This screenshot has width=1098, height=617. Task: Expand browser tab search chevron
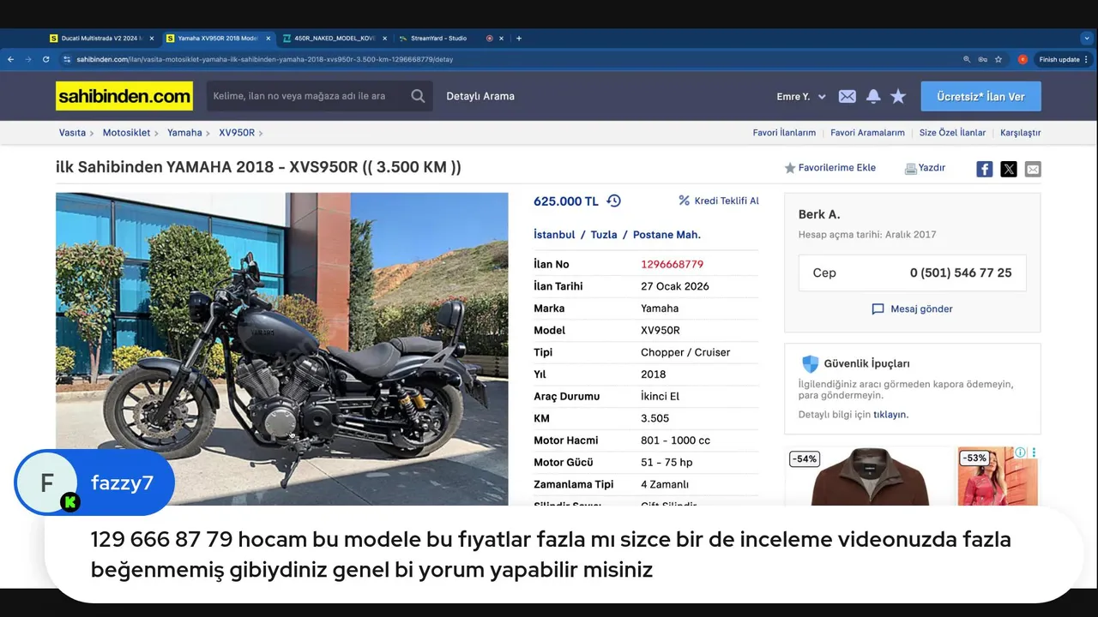[x=1087, y=39]
